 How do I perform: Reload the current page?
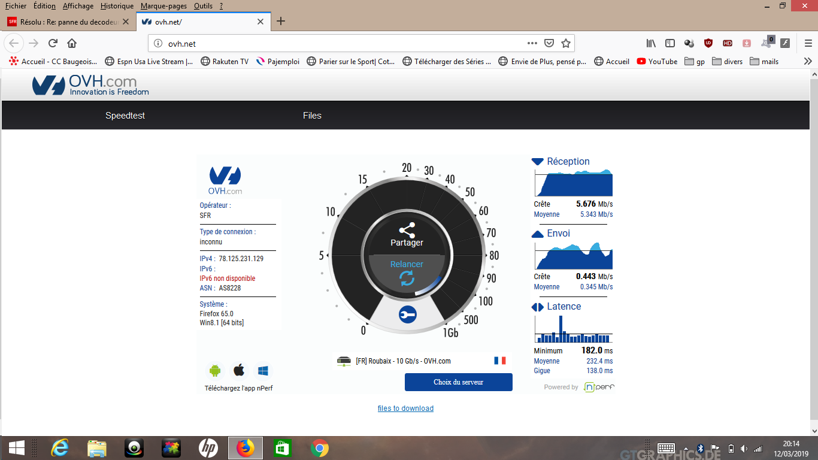(53, 43)
